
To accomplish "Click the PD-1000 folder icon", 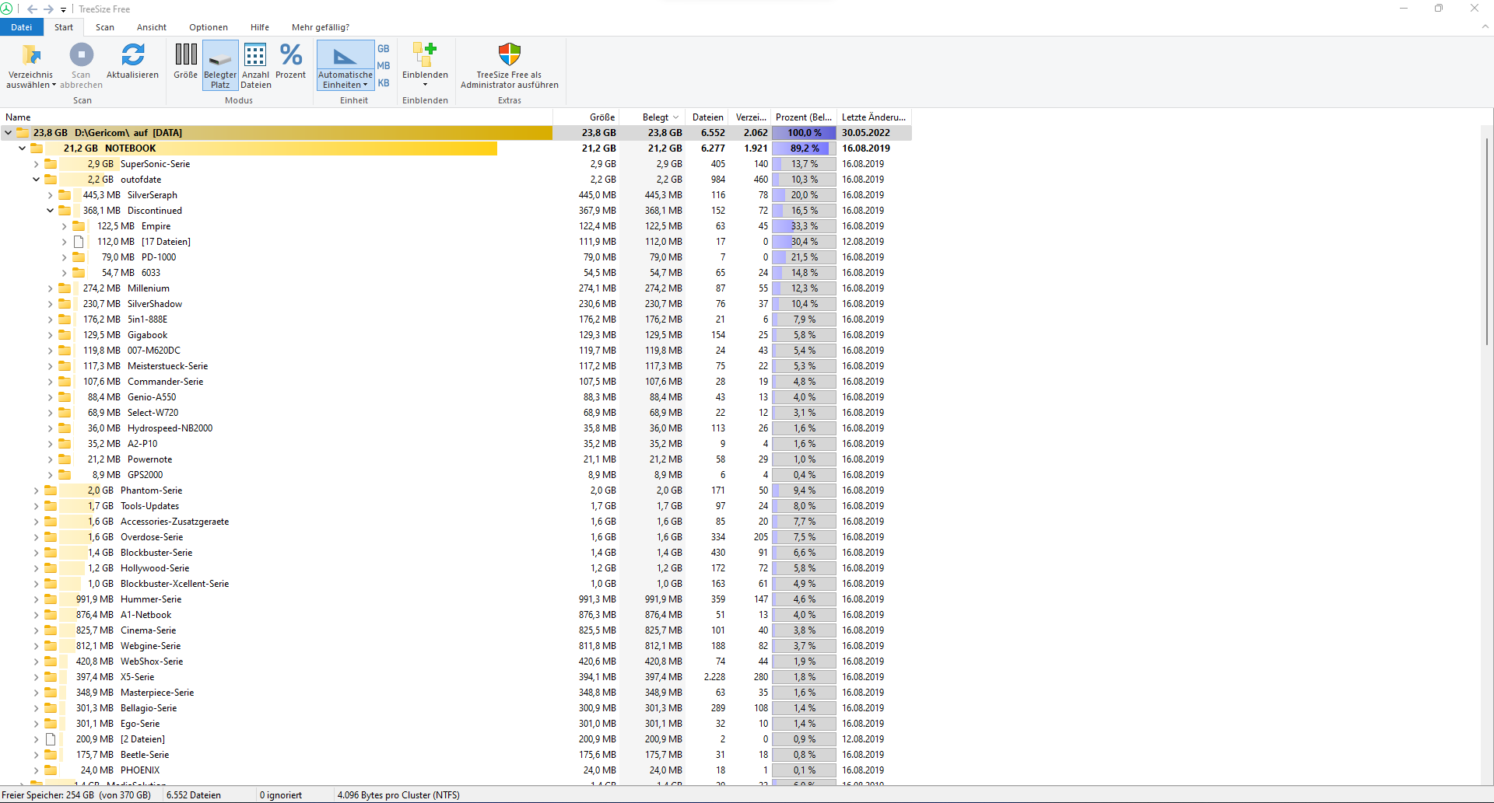I will click(79, 257).
